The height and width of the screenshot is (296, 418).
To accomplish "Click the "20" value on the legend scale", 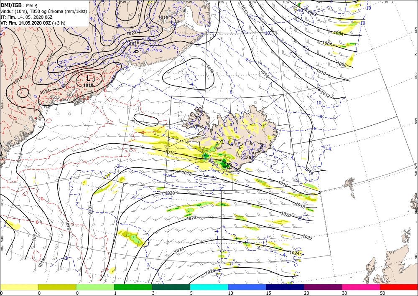I will (306, 293).
